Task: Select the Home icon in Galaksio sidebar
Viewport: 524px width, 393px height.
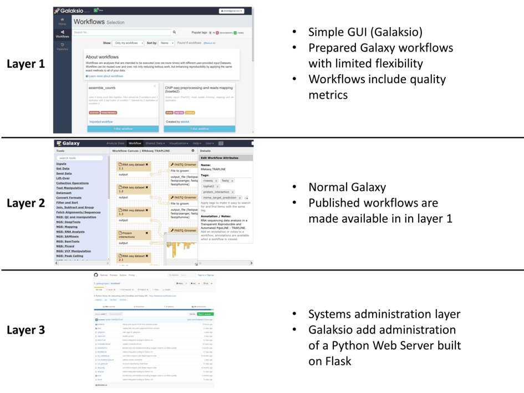Action: pos(62,19)
